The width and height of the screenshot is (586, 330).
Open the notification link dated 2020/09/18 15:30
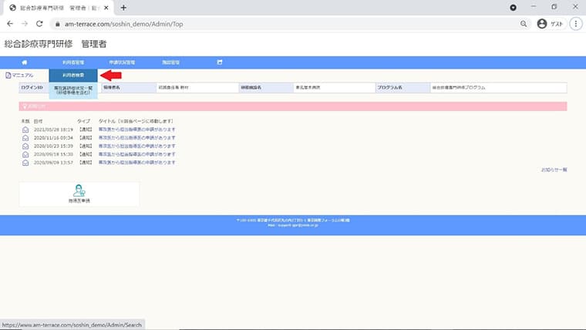point(136,154)
